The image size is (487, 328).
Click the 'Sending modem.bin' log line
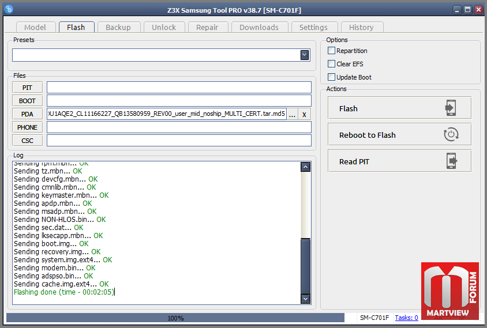tap(55, 268)
